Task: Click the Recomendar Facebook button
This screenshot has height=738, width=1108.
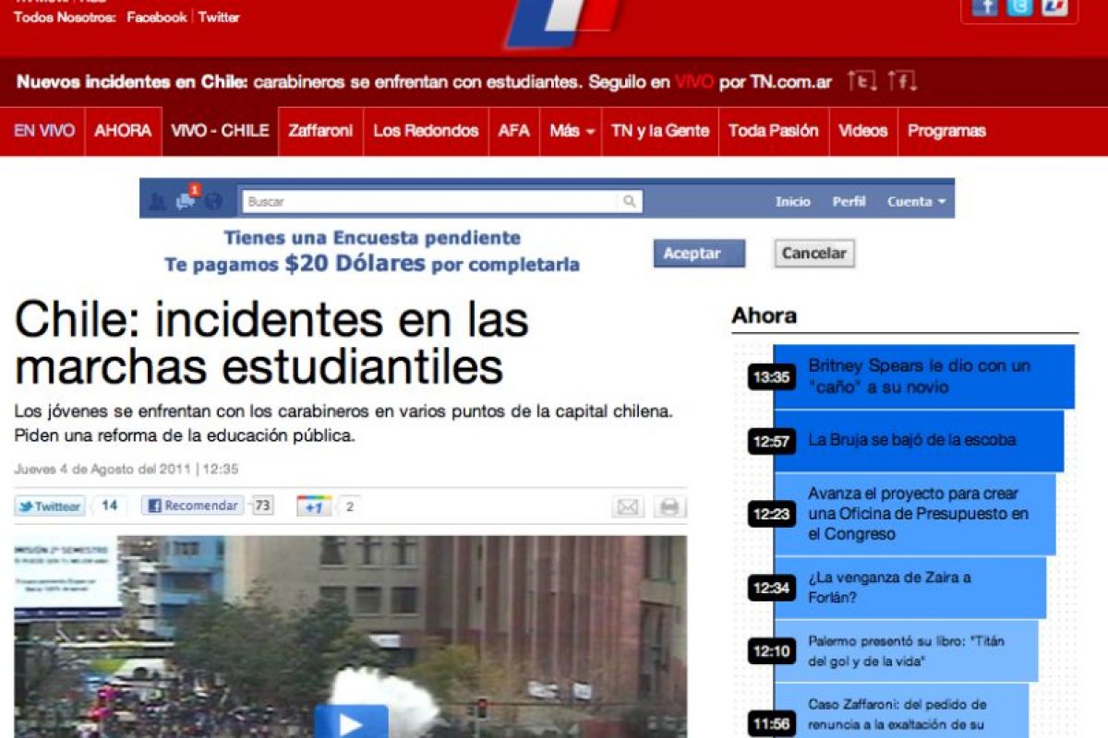Action: pos(192,506)
